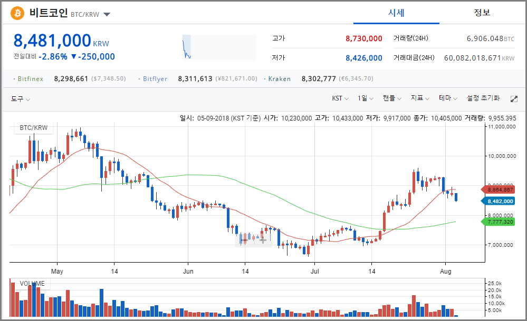Click the Bitflyer exchange price

pyautogui.click(x=196, y=79)
